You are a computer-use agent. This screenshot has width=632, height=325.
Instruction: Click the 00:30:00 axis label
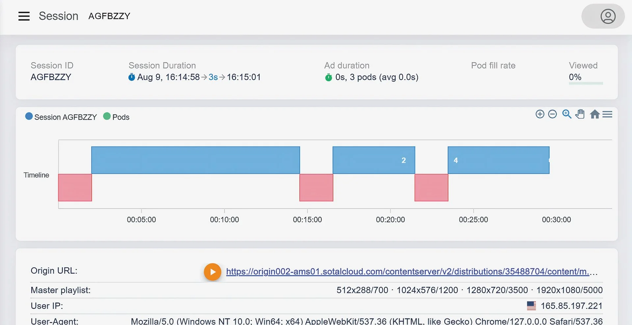point(557,219)
